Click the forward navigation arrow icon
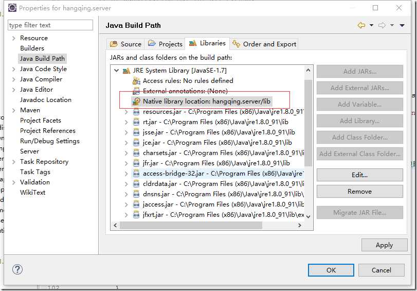417x291 pixels. pos(382,25)
